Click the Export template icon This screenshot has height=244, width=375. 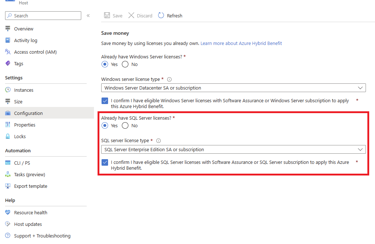(x=8, y=186)
